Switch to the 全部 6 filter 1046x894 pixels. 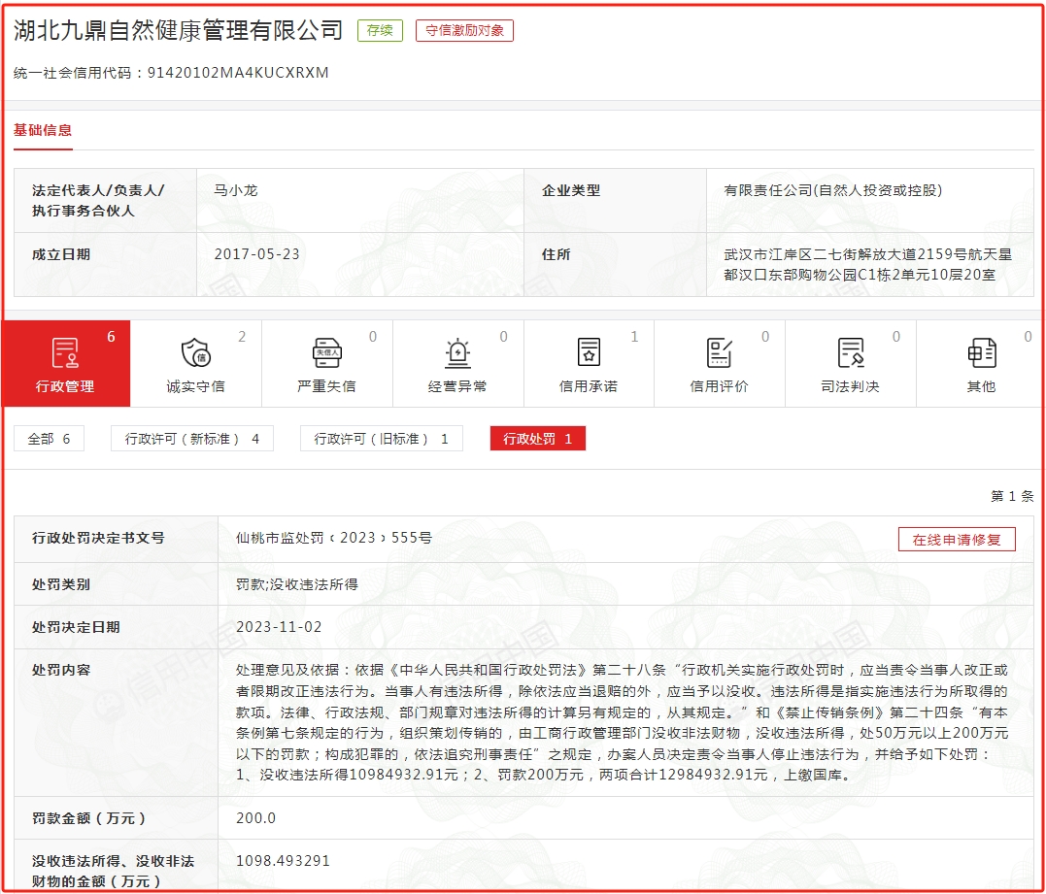(x=49, y=439)
